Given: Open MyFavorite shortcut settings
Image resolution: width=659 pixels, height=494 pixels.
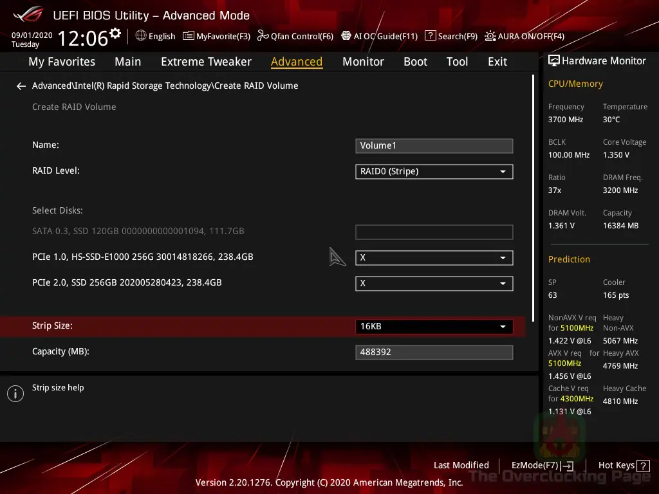Looking at the screenshot, I should [216, 36].
